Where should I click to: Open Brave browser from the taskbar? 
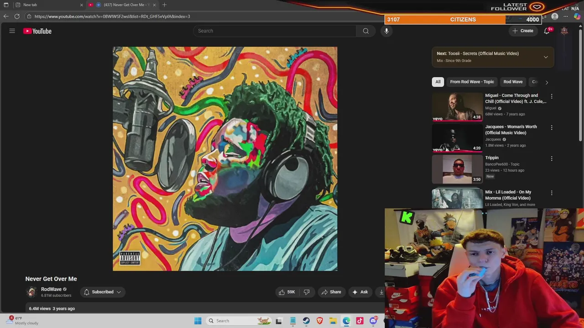pos(319,321)
